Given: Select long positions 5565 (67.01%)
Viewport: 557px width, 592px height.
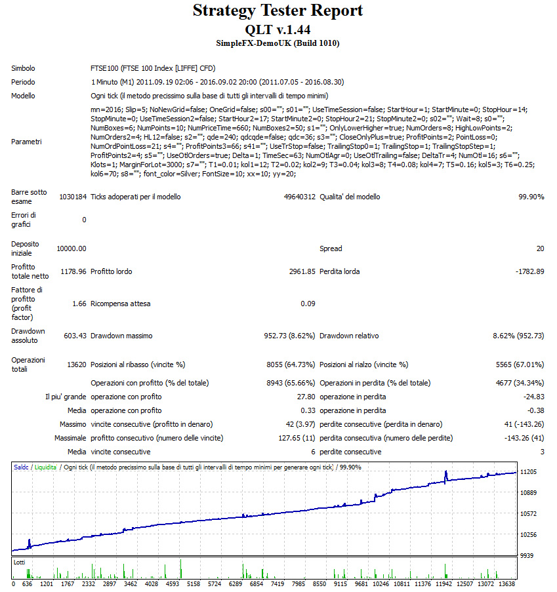Looking at the screenshot, I should point(520,365).
